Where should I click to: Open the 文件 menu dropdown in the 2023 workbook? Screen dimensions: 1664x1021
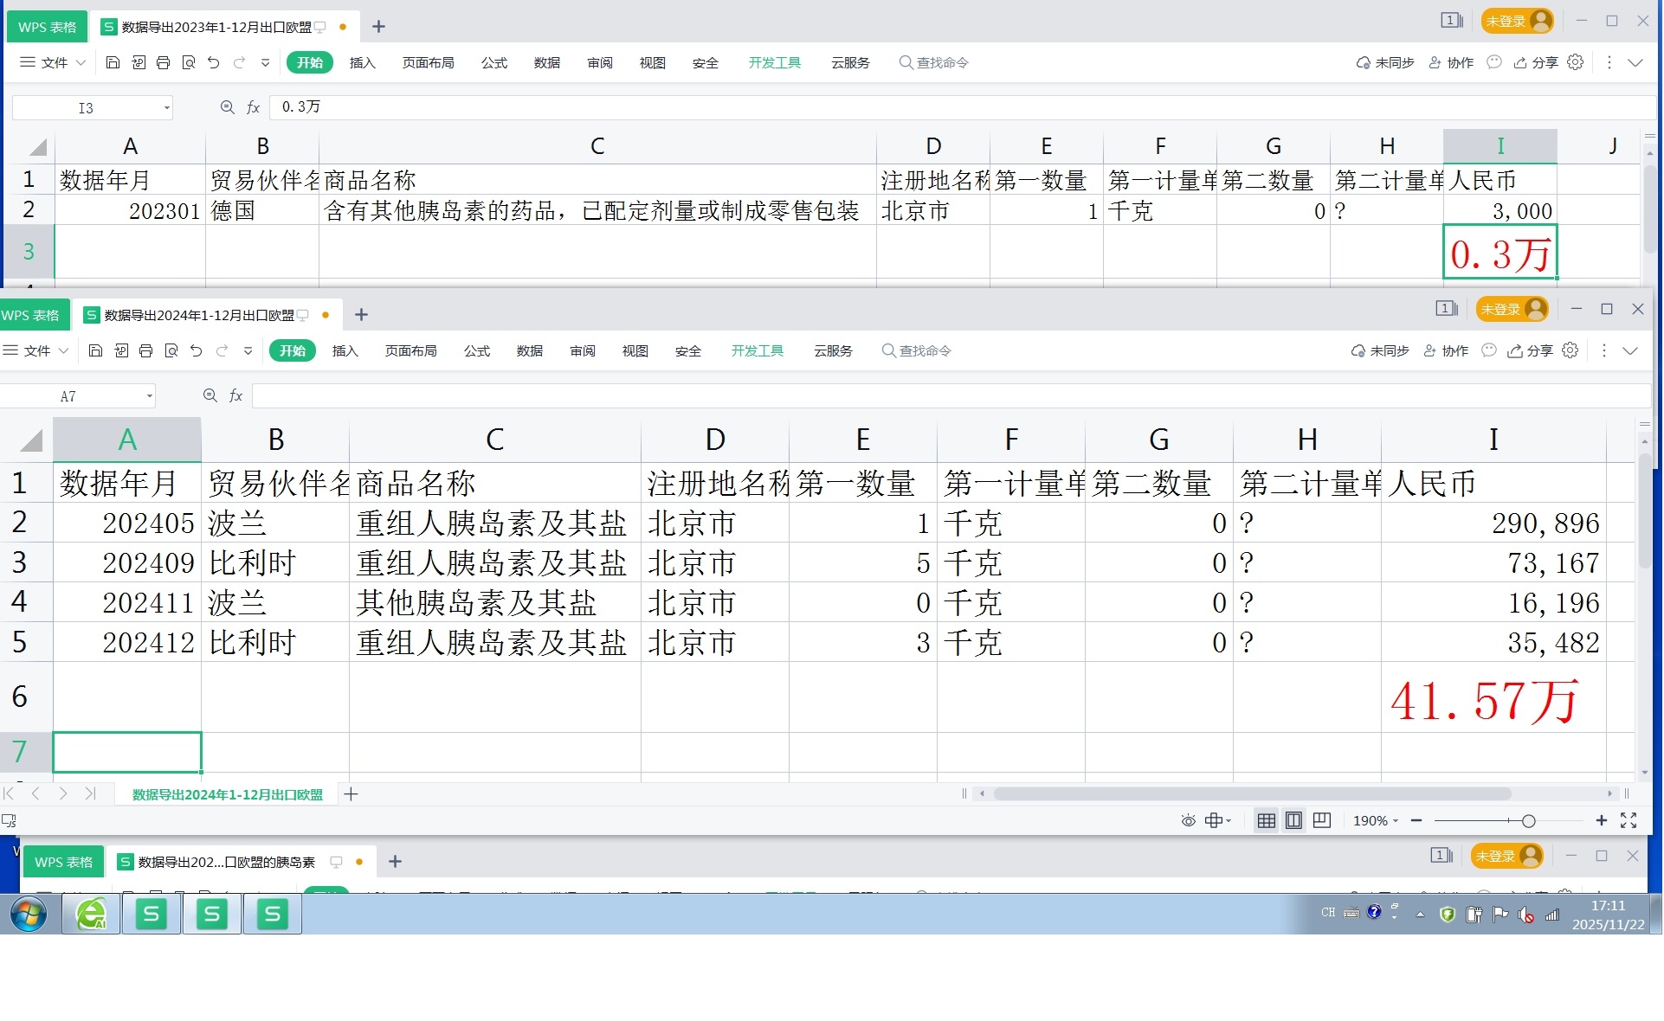(54, 62)
